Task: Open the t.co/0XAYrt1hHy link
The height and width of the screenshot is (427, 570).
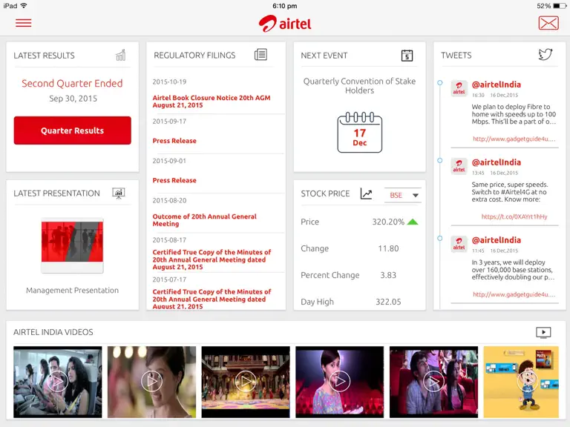Action: click(514, 216)
